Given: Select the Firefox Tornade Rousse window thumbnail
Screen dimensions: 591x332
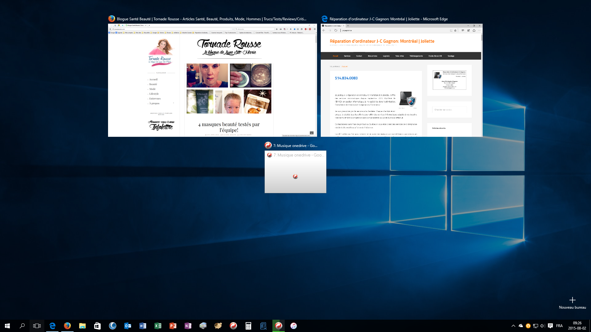Looking at the screenshot, I should pos(212,80).
